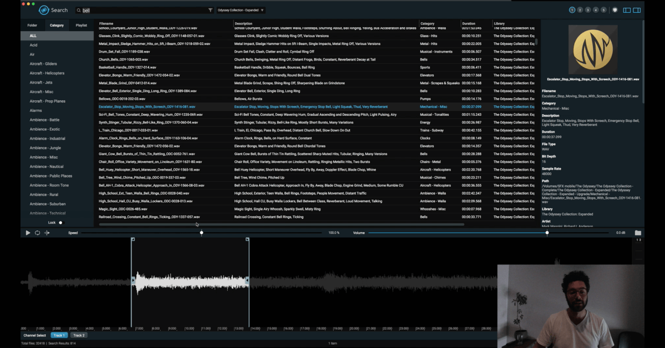Sort by the Library column header
The width and height of the screenshot is (665, 348).
(499, 24)
